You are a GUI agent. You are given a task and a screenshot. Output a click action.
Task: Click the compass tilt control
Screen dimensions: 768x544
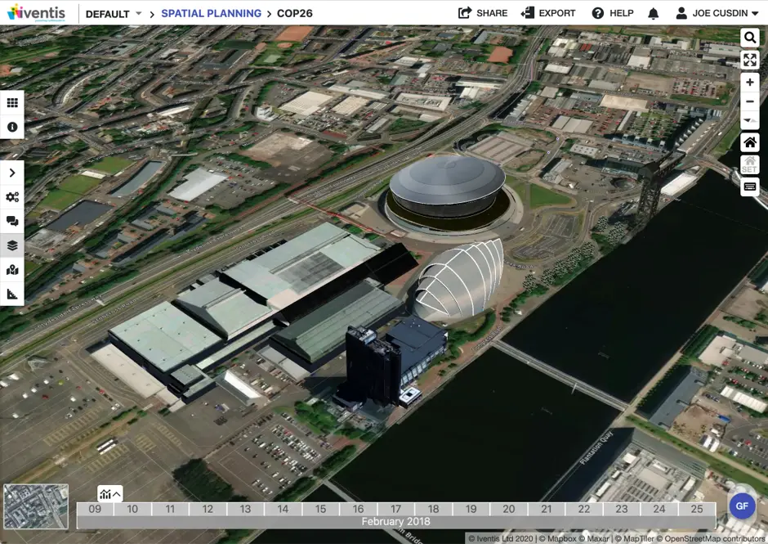[x=750, y=120]
